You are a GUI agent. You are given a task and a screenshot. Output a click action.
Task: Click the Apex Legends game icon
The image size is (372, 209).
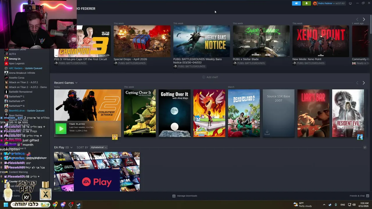click(x=6, y=64)
